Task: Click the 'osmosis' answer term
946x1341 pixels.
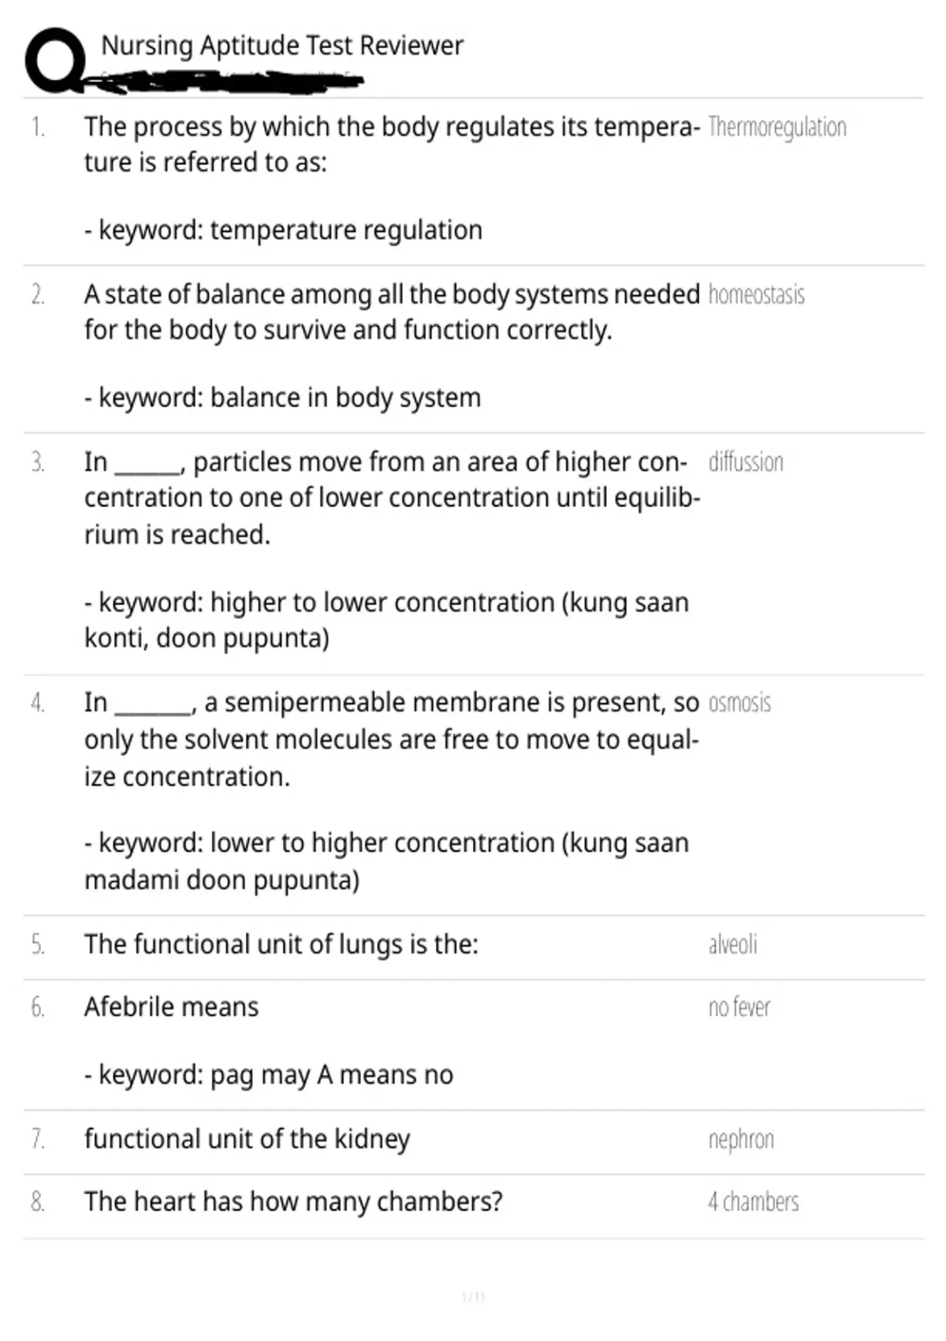Action: 739,702
